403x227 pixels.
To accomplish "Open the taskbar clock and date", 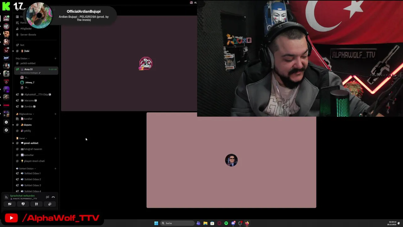I will (x=392, y=223).
